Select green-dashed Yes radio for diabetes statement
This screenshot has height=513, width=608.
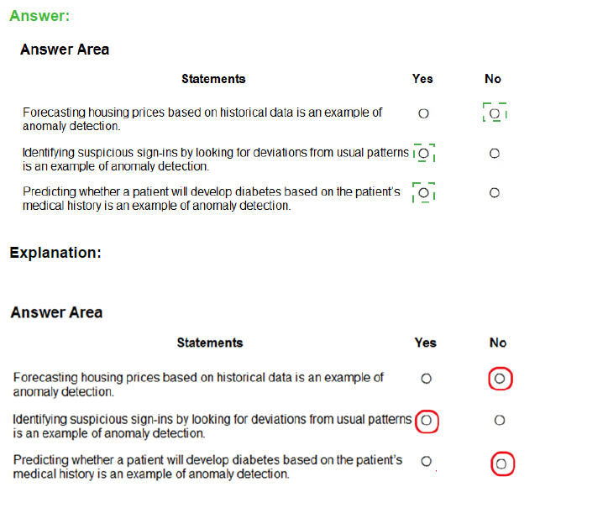pyautogui.click(x=424, y=193)
